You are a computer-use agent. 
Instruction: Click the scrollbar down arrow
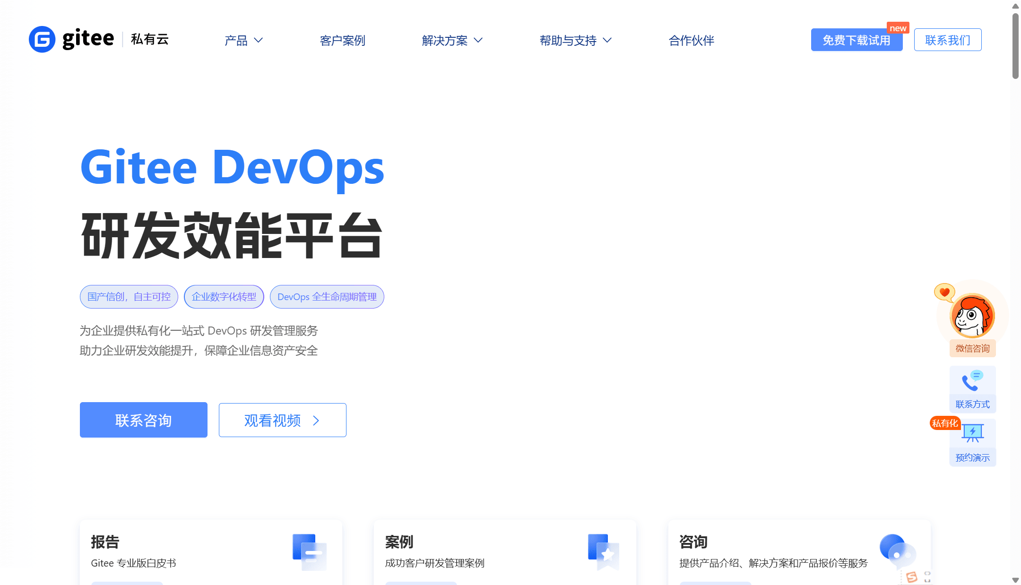pyautogui.click(x=1015, y=580)
